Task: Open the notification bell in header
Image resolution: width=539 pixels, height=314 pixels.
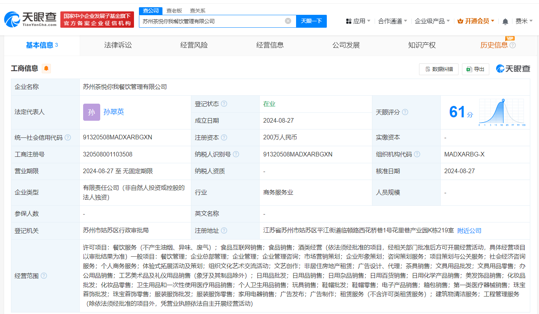Action: tap(505, 21)
